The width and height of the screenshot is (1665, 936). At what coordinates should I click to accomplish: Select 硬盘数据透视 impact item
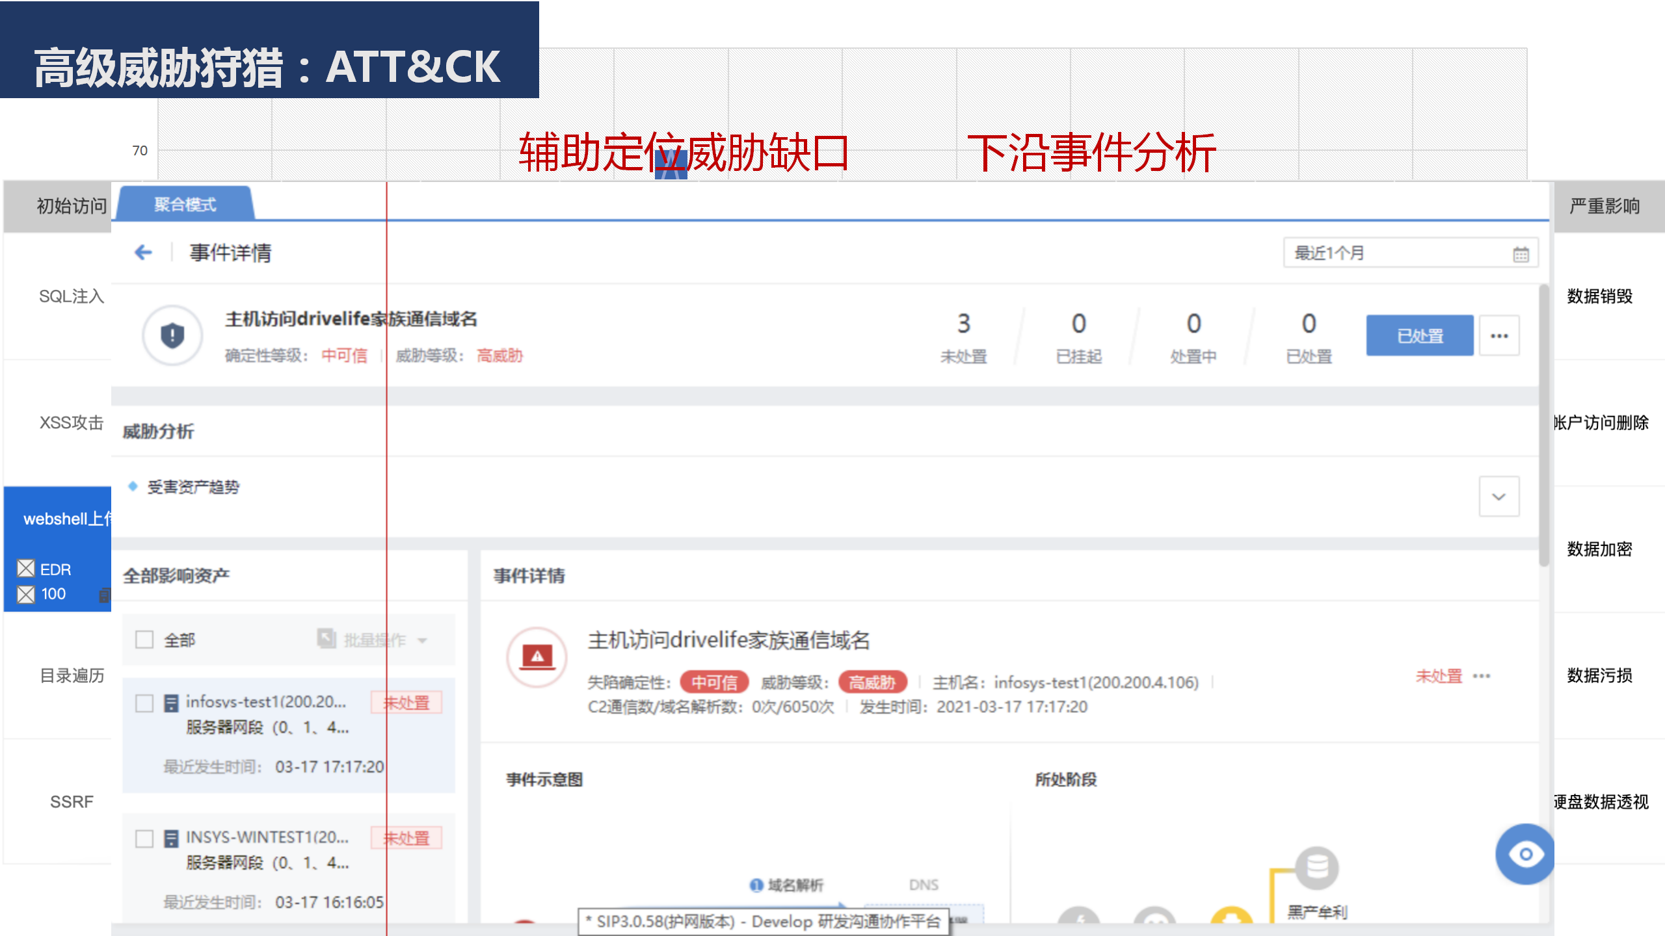[x=1601, y=801]
